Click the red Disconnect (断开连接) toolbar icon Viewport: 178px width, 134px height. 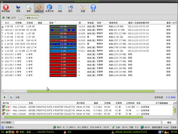[x=6, y=8]
